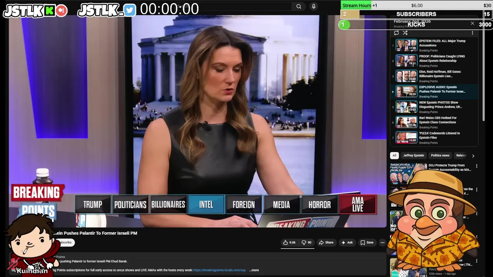
Task: Select the Related filter chip
Action: (461, 155)
